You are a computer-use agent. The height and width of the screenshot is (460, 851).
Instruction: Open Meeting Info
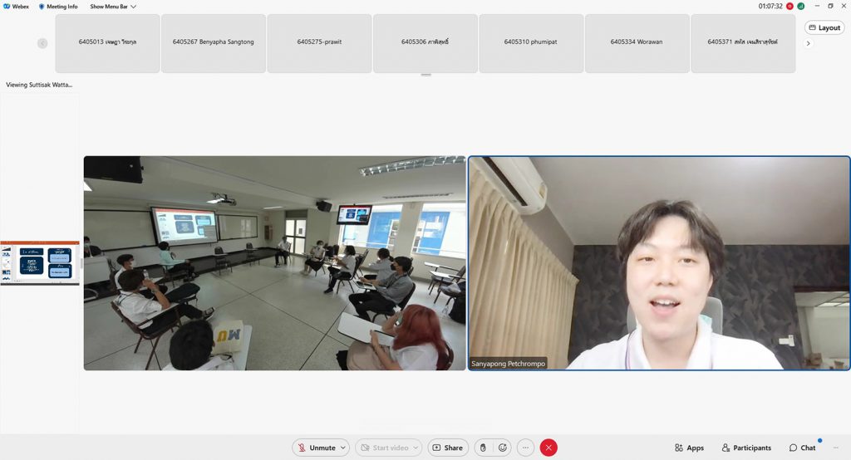click(58, 6)
